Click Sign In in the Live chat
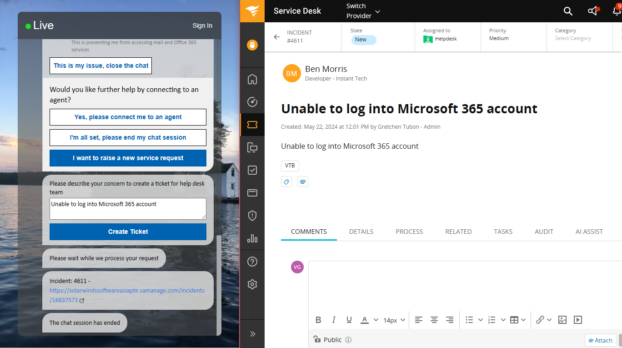Image resolution: width=622 pixels, height=348 pixels. coord(202,25)
